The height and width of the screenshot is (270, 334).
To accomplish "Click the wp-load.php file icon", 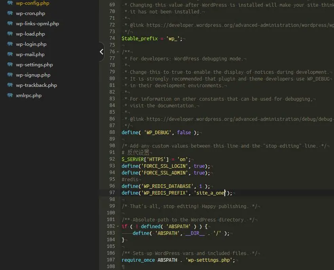I will click(x=10, y=34).
